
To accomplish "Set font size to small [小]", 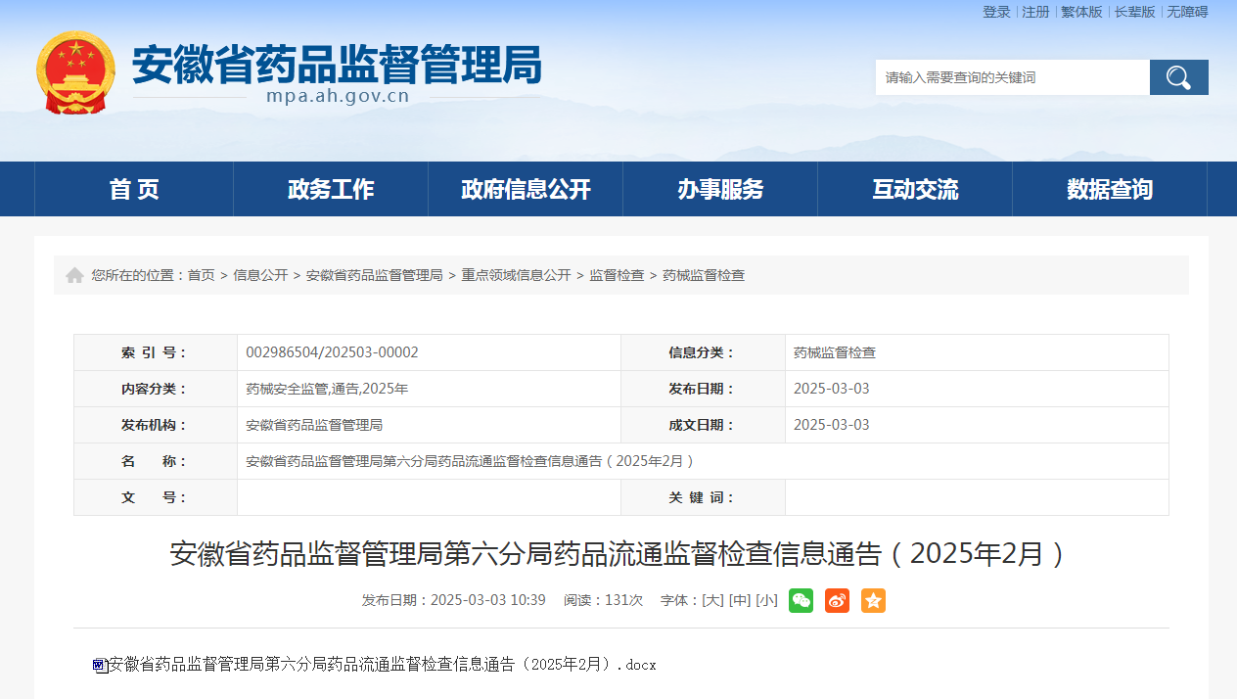I will [x=766, y=600].
